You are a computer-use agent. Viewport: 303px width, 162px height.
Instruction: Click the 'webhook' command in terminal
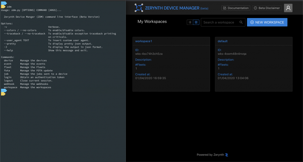tap(9, 84)
